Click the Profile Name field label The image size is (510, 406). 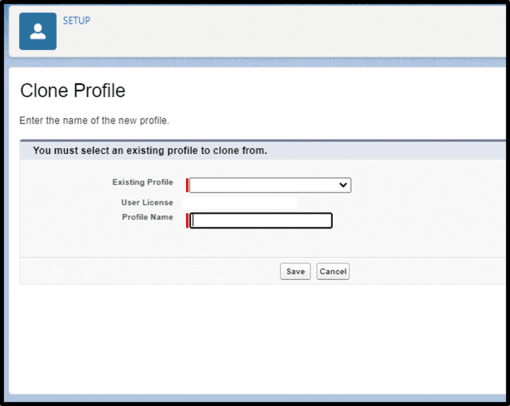(147, 217)
